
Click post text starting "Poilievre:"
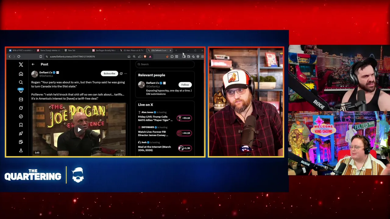point(77,96)
